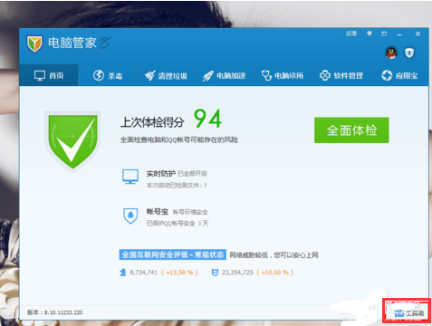Image resolution: width=432 pixels, height=326 pixels.
Task: Go to the 电脑加速 speed-up tab
Action: click(x=225, y=75)
